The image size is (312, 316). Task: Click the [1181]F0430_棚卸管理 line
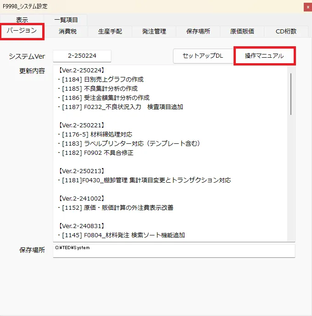pos(144,180)
